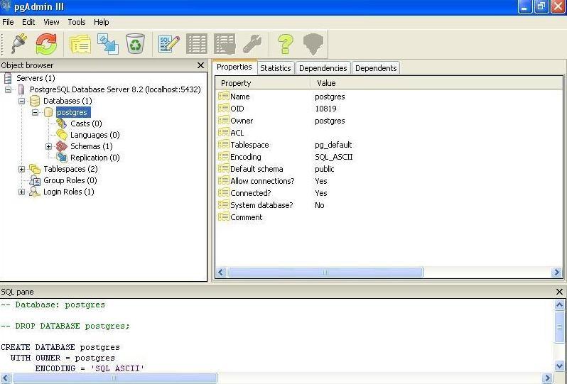Click the SQL pane scroll up arrow
Image resolution: width=567 pixels, height=384 pixels.
pyautogui.click(x=559, y=306)
